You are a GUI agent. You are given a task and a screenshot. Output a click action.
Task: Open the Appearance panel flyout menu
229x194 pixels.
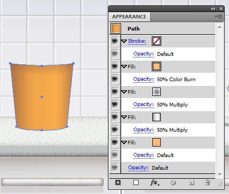click(x=218, y=17)
